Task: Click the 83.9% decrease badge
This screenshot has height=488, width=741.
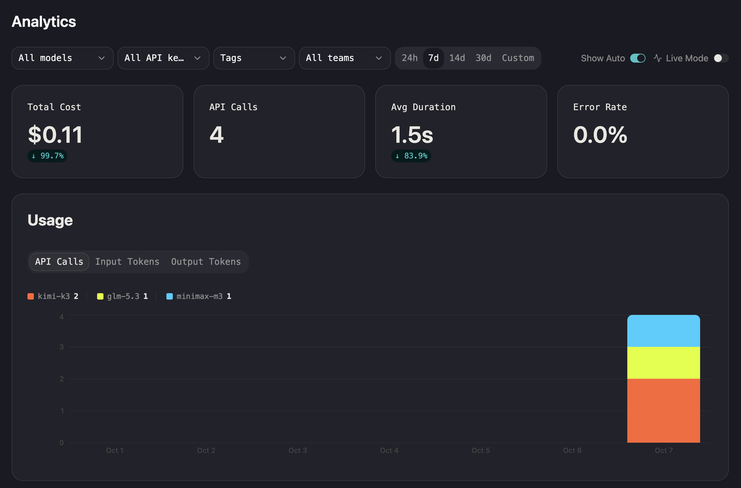Action: (x=411, y=156)
